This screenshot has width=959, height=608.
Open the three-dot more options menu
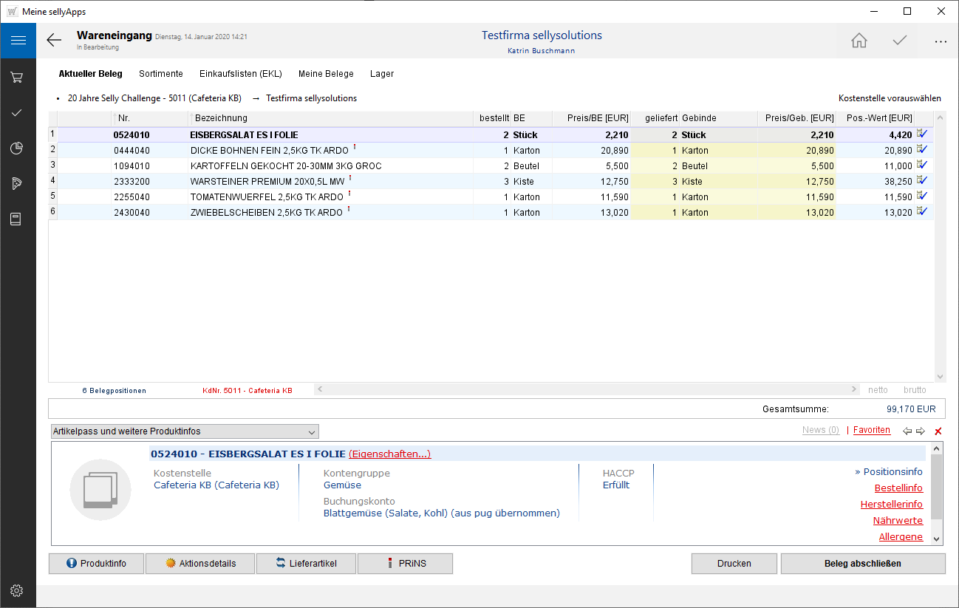pos(940,41)
